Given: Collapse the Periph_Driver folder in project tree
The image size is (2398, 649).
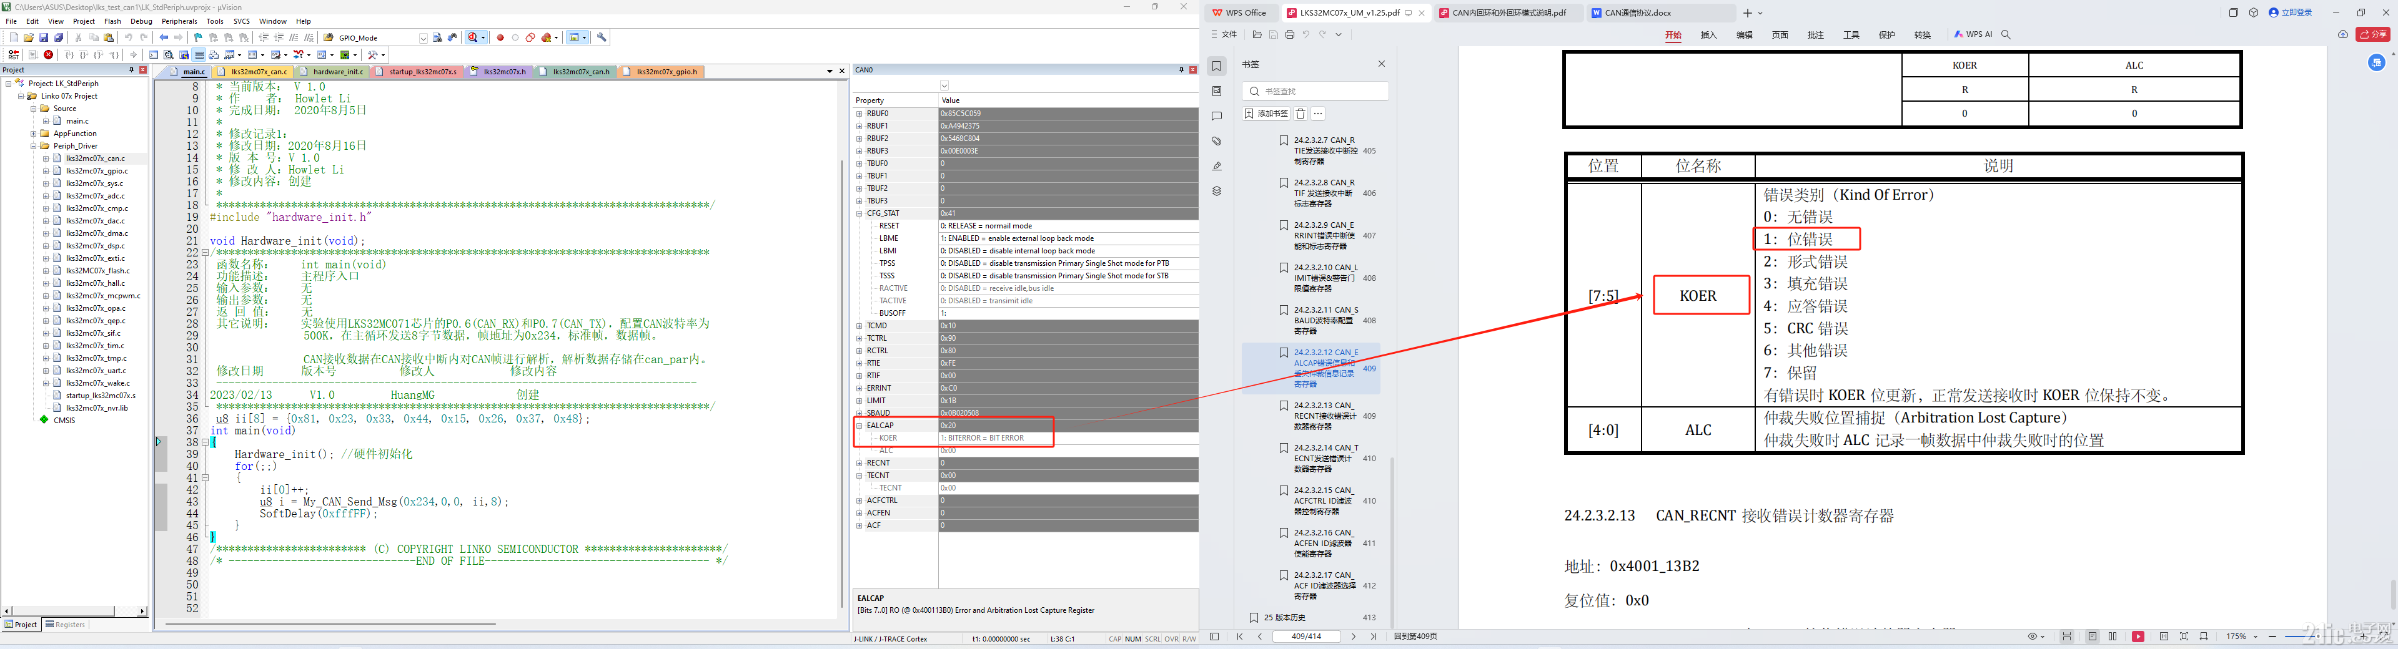Looking at the screenshot, I should [34, 146].
